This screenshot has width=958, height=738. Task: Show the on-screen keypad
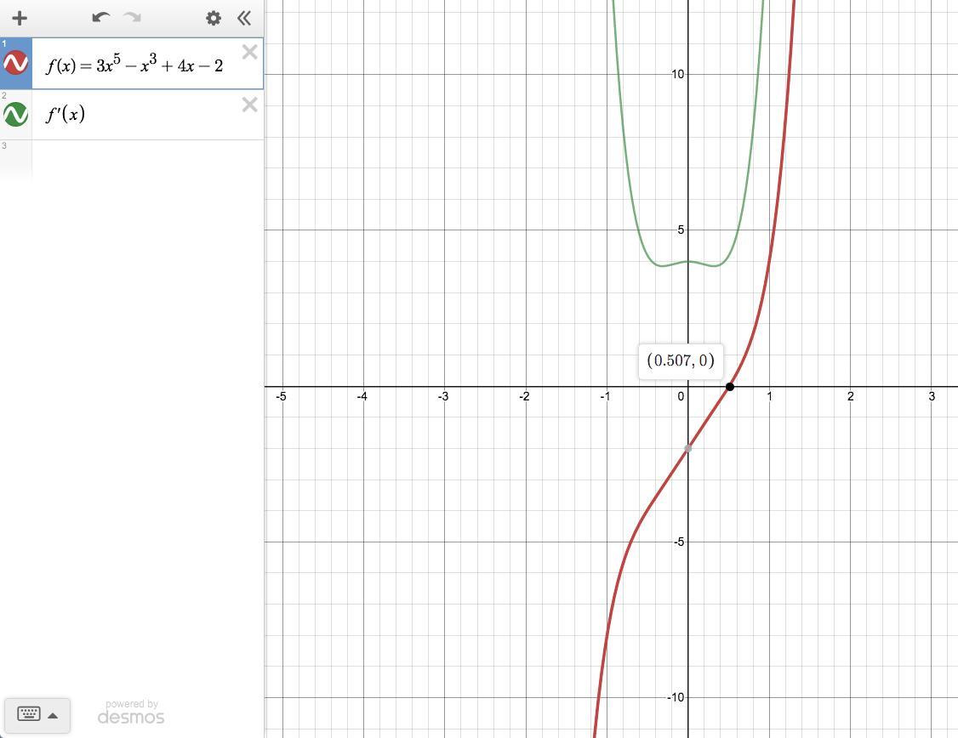pyautogui.click(x=29, y=715)
